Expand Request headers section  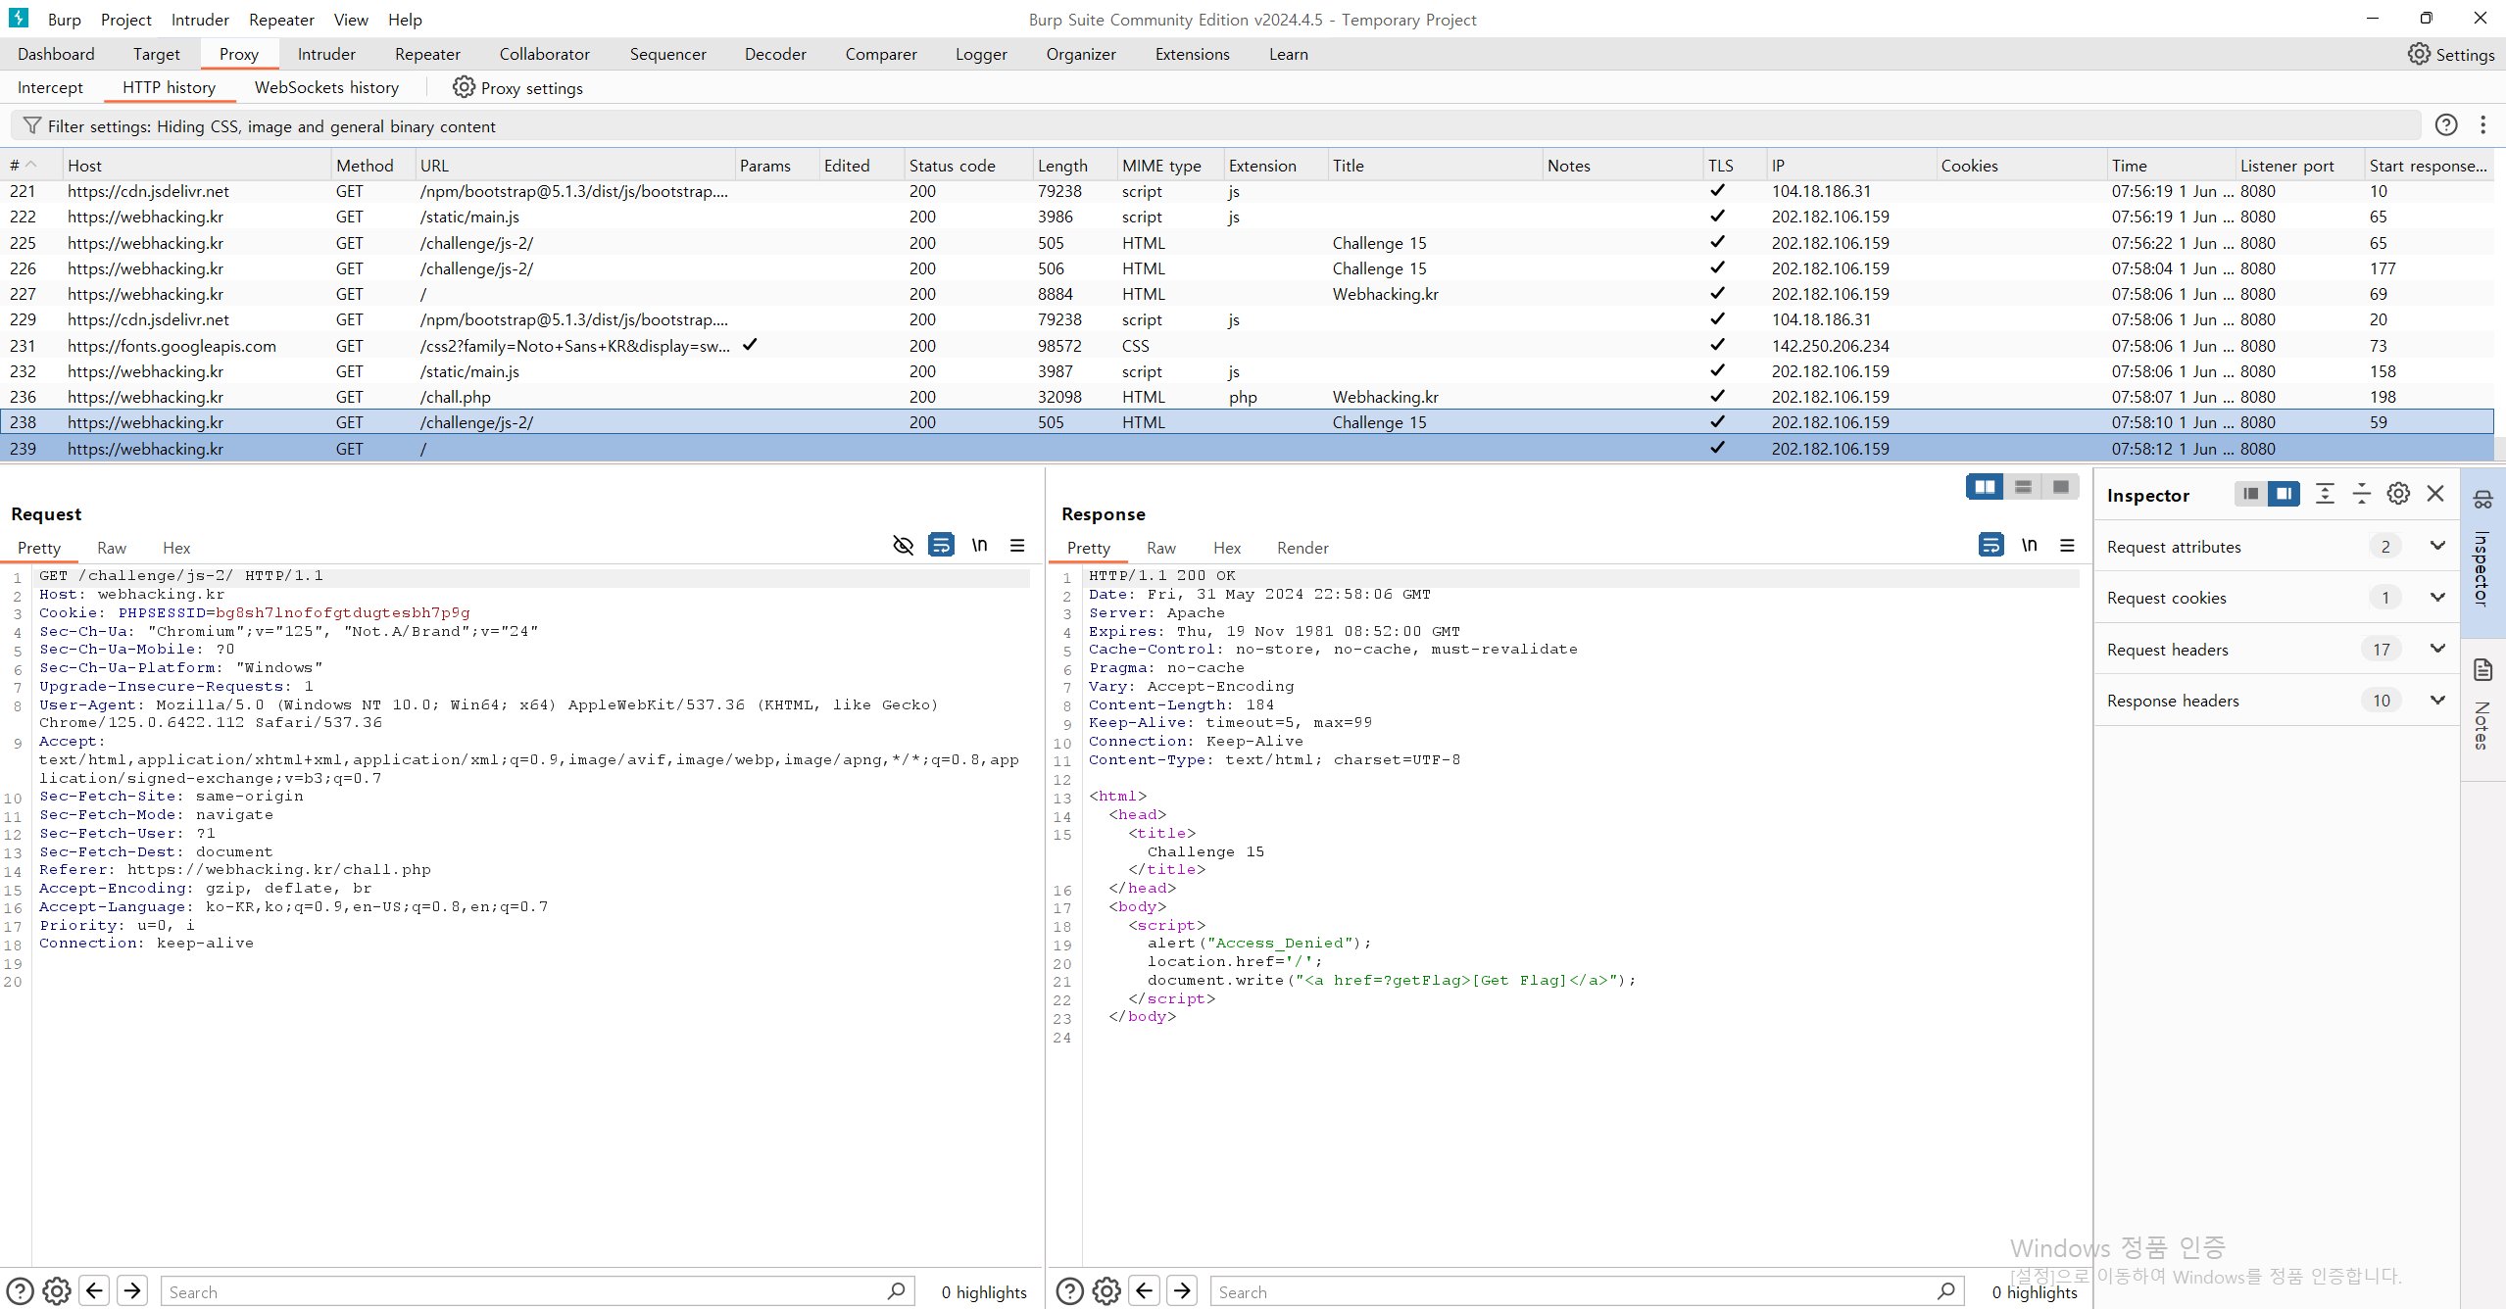2437,649
